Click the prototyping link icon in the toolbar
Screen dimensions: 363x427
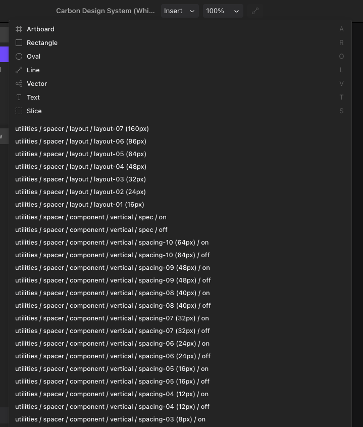coord(255,11)
